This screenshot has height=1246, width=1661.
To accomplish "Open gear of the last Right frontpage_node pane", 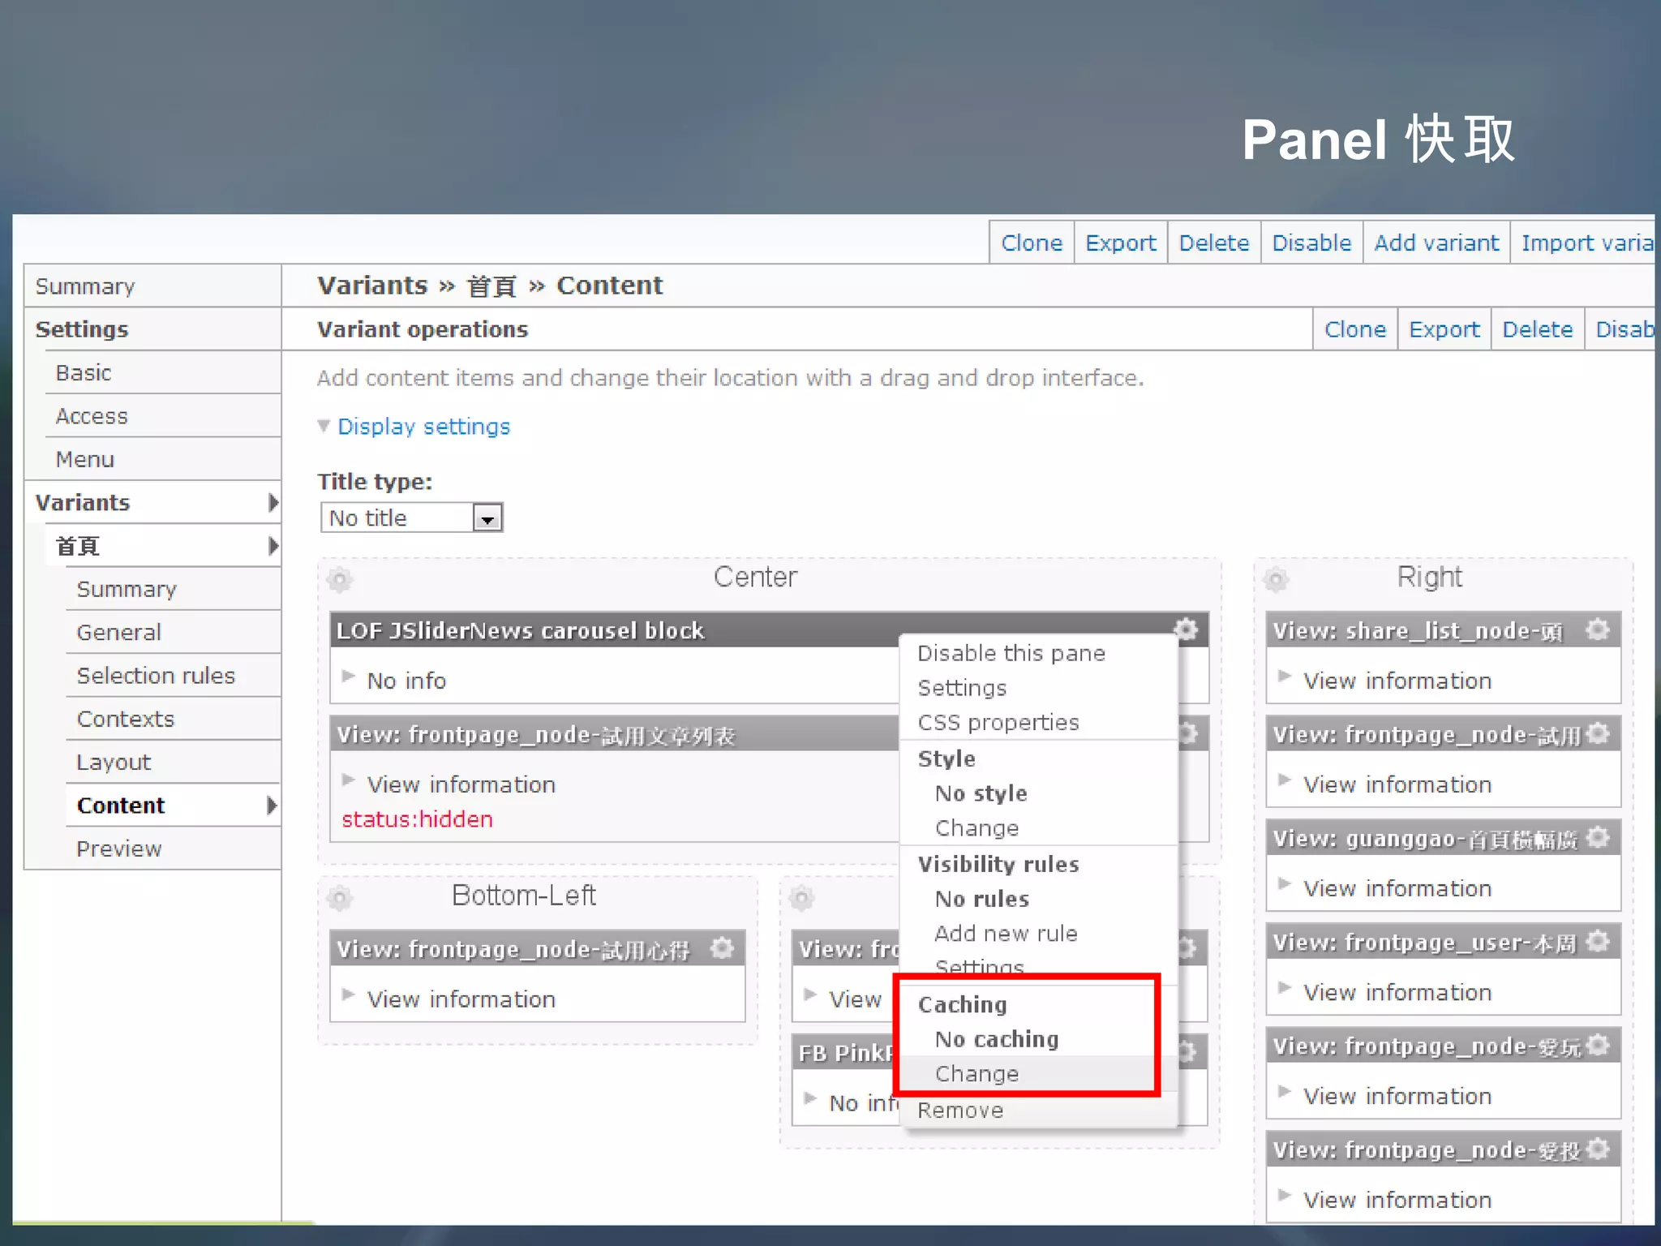I will pyautogui.click(x=1598, y=1149).
